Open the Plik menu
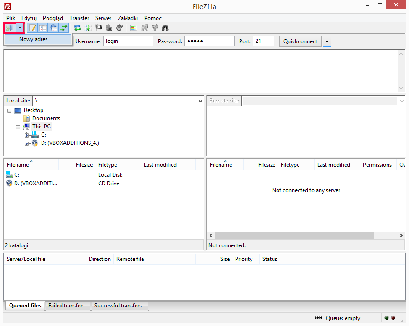409x326 pixels. [x=10, y=18]
